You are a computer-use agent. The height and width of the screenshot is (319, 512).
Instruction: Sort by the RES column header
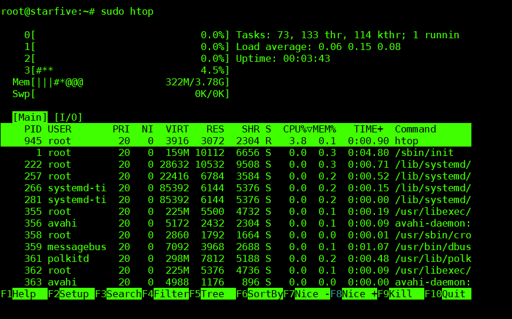(215, 129)
